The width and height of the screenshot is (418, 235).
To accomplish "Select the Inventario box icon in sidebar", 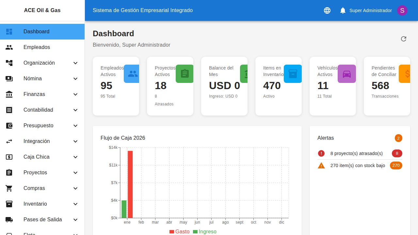I will 9,204.
